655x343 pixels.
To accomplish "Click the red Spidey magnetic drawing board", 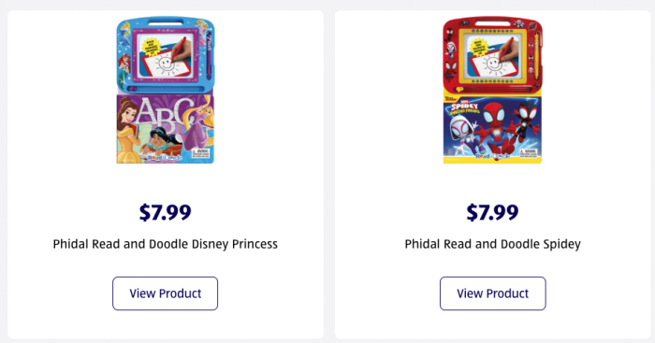I will [x=492, y=55].
